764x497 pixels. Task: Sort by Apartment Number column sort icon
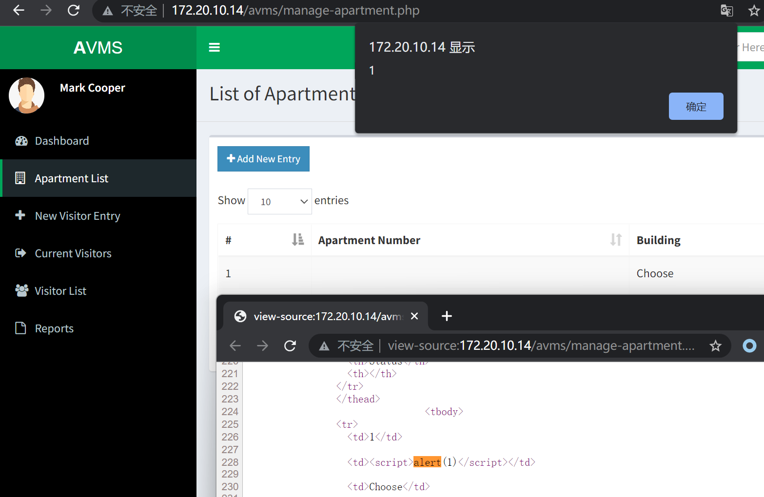pyautogui.click(x=616, y=239)
